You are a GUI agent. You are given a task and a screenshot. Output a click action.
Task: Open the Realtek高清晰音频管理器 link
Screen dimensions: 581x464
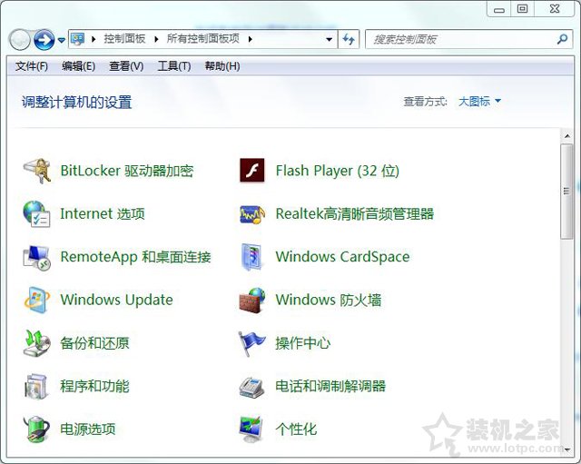coord(355,214)
